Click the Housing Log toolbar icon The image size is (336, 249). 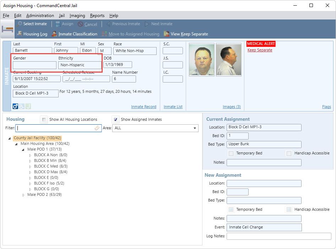coord(20,34)
